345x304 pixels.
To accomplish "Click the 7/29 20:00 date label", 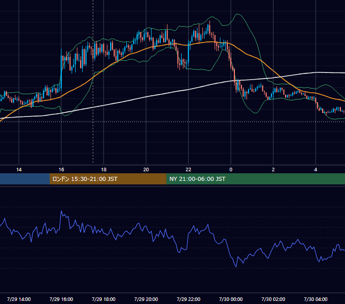I will [x=146, y=299].
